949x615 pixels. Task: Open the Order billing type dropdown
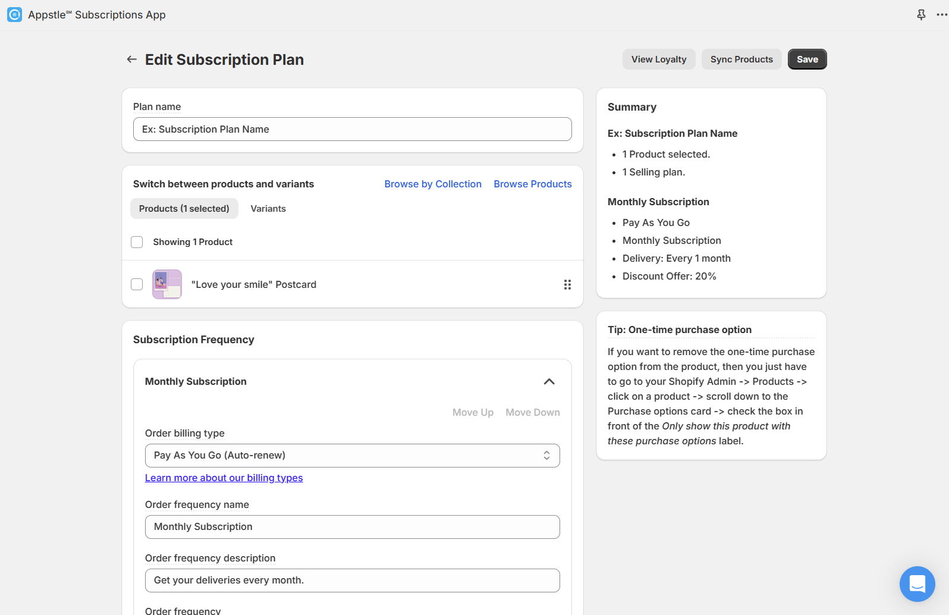click(x=353, y=456)
